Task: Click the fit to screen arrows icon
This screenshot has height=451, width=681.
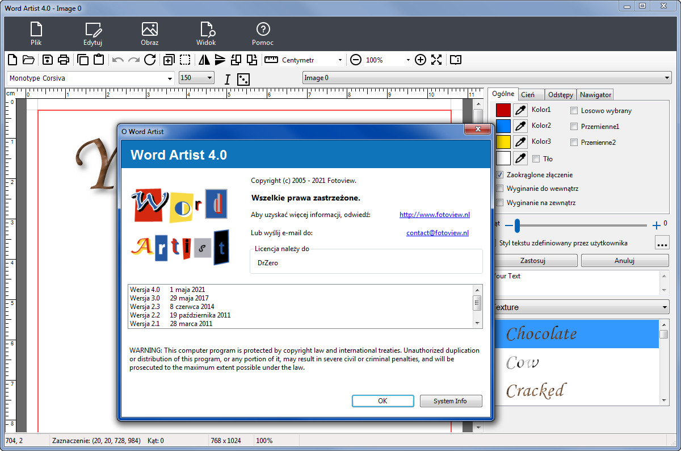Action: [436, 60]
